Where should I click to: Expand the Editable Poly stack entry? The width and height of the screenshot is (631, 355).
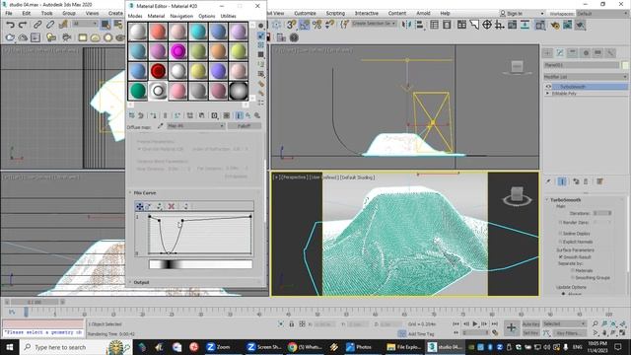[547, 94]
